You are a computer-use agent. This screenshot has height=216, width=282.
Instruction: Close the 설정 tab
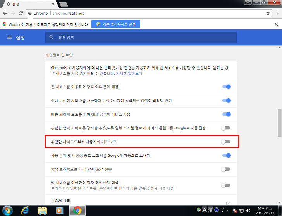tap(53, 4)
